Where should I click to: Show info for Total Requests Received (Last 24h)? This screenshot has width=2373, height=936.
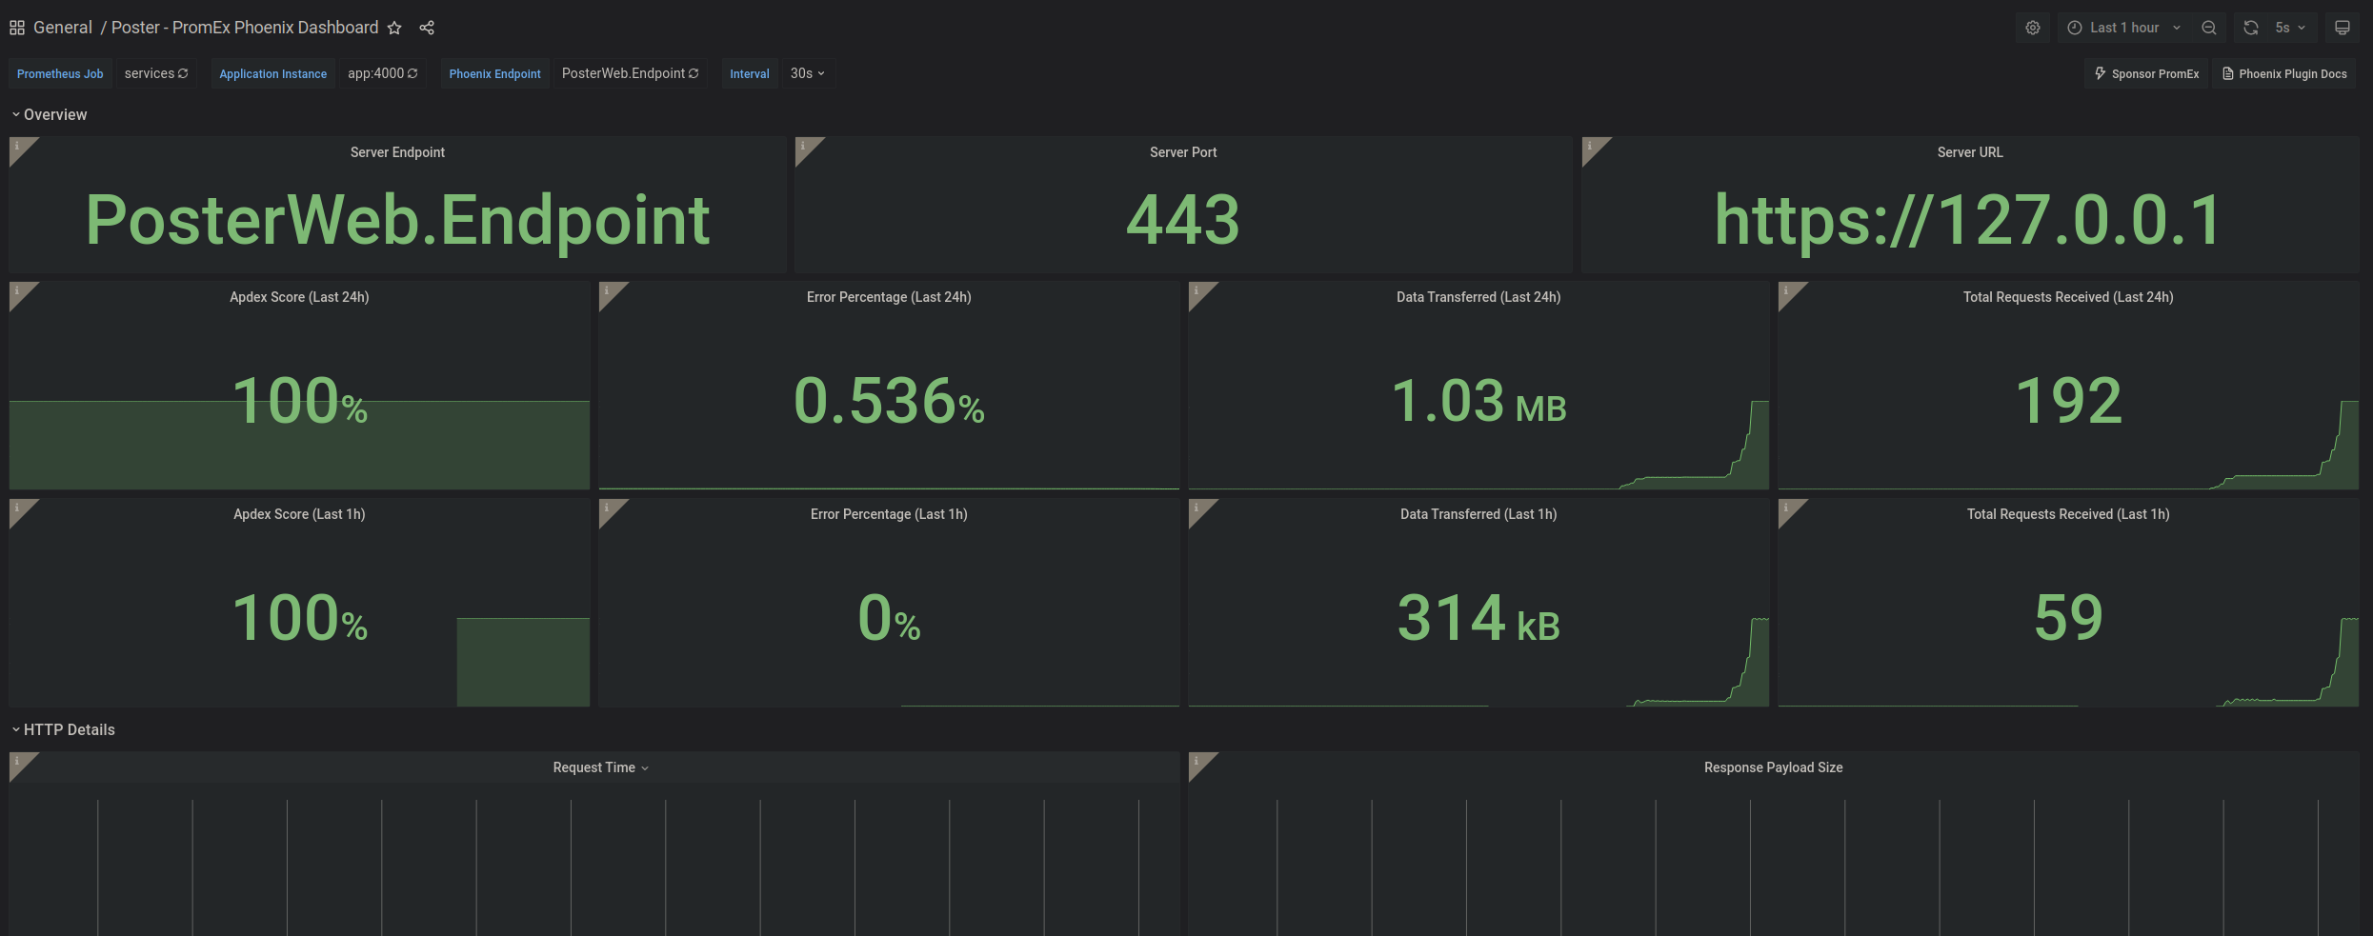pyautogui.click(x=1787, y=290)
